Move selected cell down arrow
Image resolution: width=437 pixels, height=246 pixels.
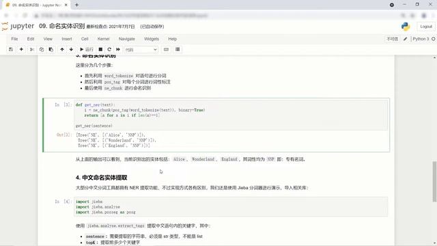click(71, 49)
